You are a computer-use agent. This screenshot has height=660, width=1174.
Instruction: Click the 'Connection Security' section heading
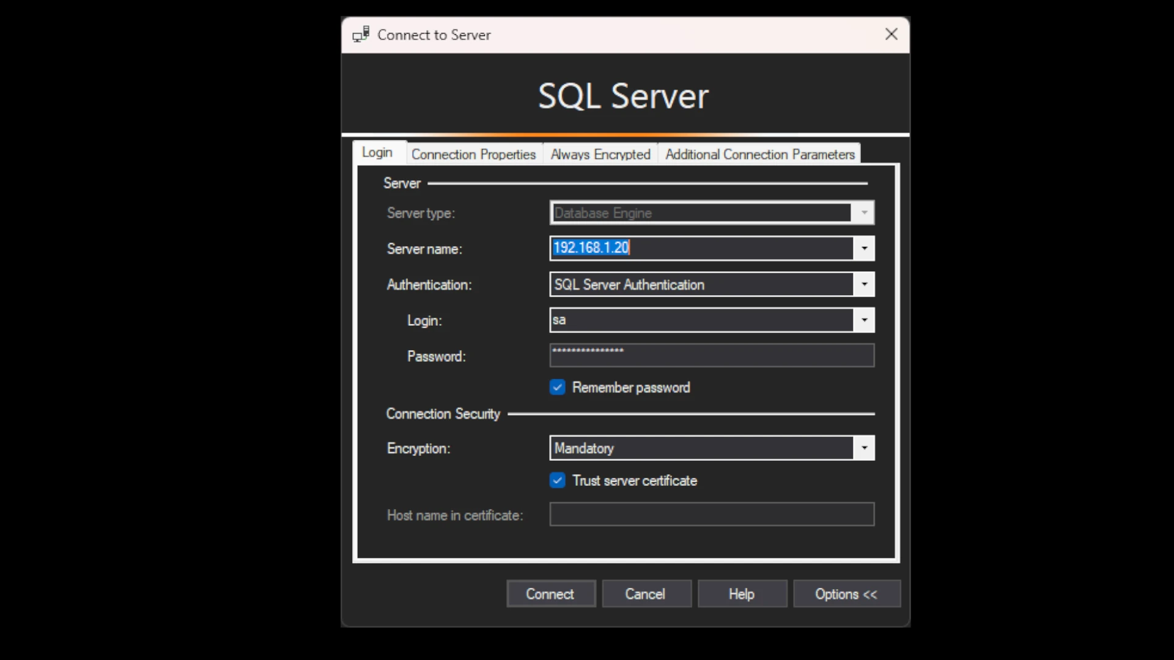(x=443, y=414)
